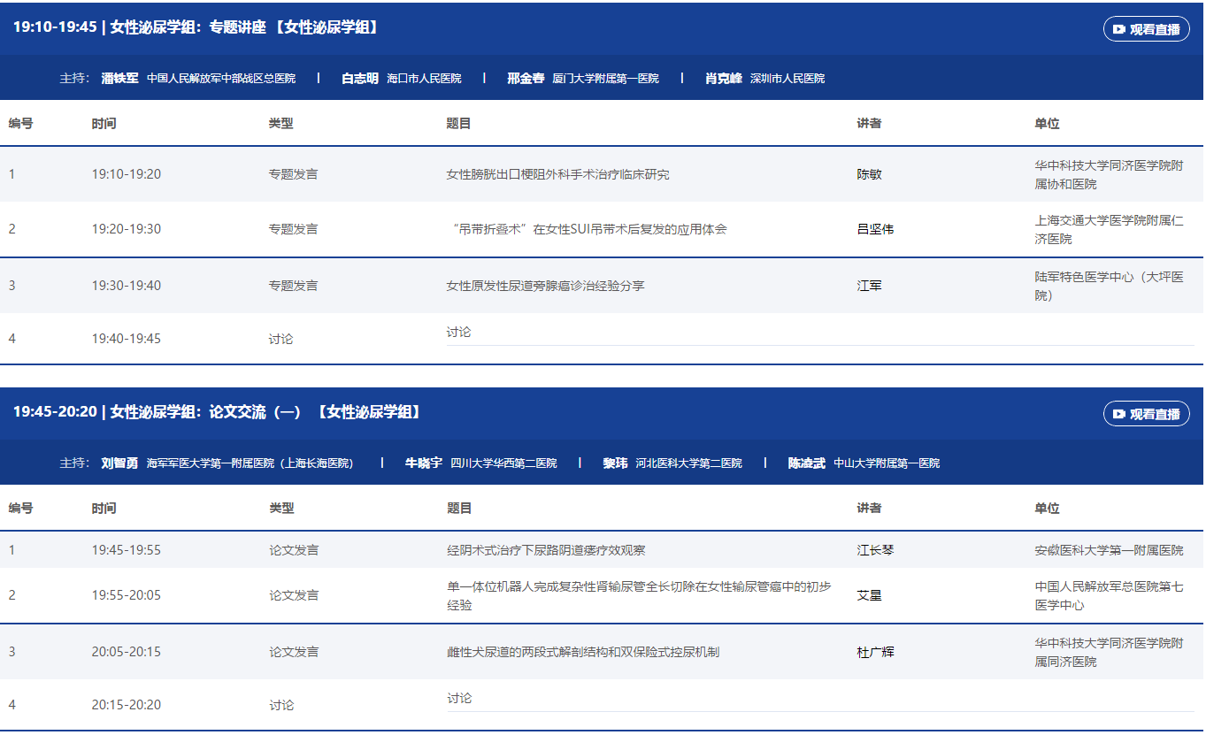1206x735 pixels.
Task: Click the camera icon in the 专题讲座 live button
Action: [1119, 29]
